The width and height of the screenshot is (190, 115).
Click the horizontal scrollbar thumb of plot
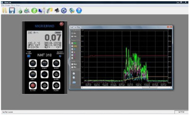click(150, 87)
